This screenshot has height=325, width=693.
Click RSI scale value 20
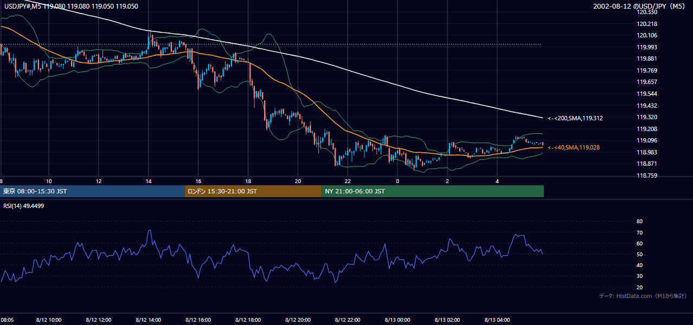point(640,287)
